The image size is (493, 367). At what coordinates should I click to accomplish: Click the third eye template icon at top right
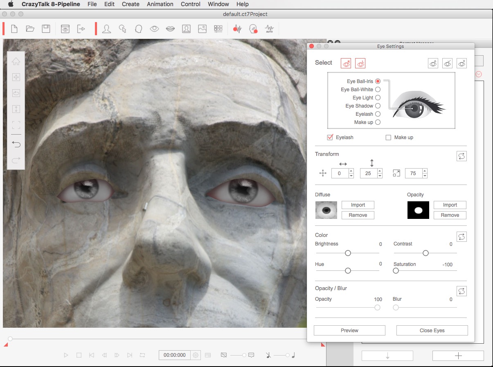click(461, 63)
